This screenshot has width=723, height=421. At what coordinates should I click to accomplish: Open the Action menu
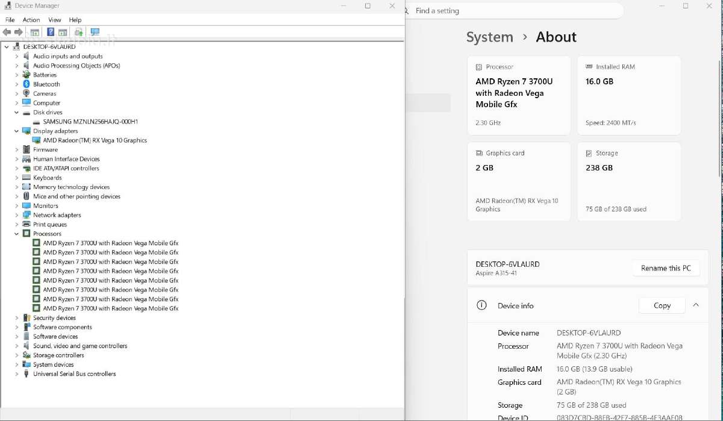[31, 20]
